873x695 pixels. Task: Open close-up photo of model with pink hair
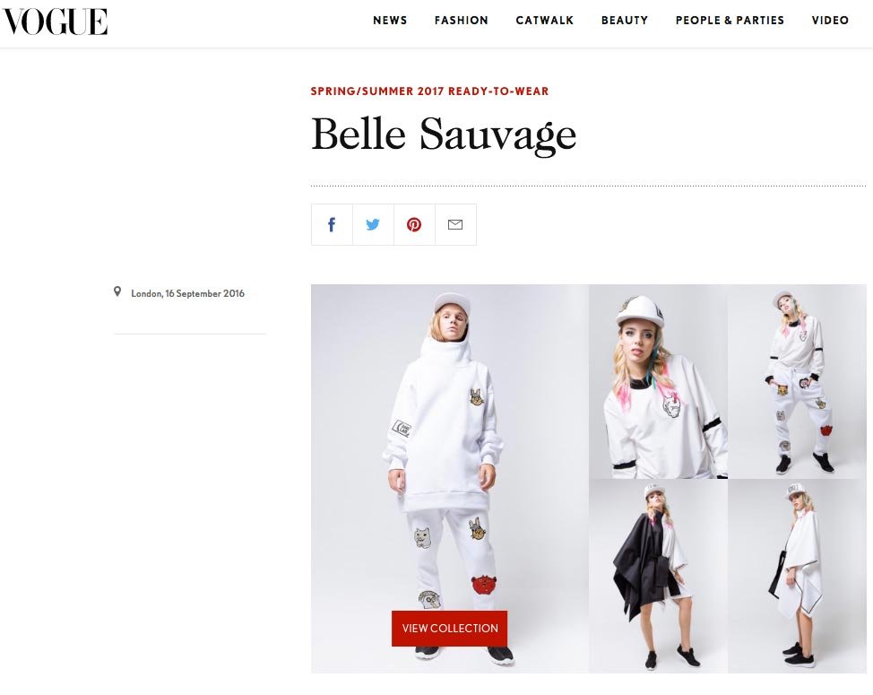coord(658,381)
